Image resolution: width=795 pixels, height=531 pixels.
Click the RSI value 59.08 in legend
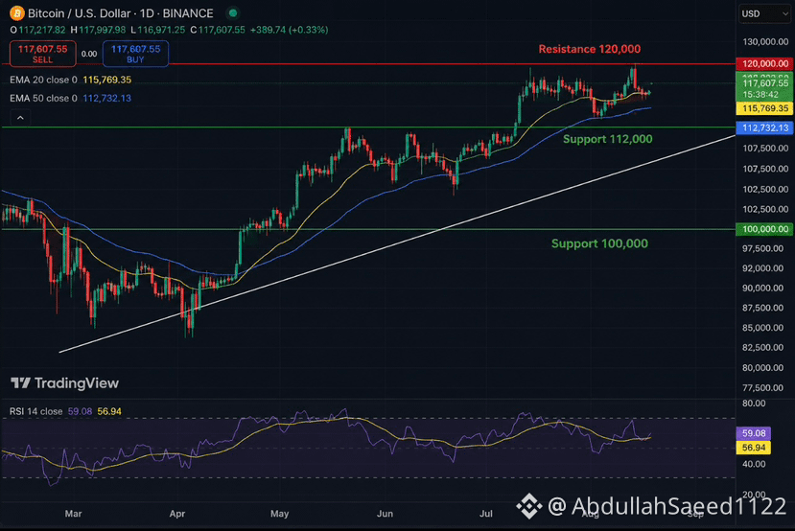point(81,411)
